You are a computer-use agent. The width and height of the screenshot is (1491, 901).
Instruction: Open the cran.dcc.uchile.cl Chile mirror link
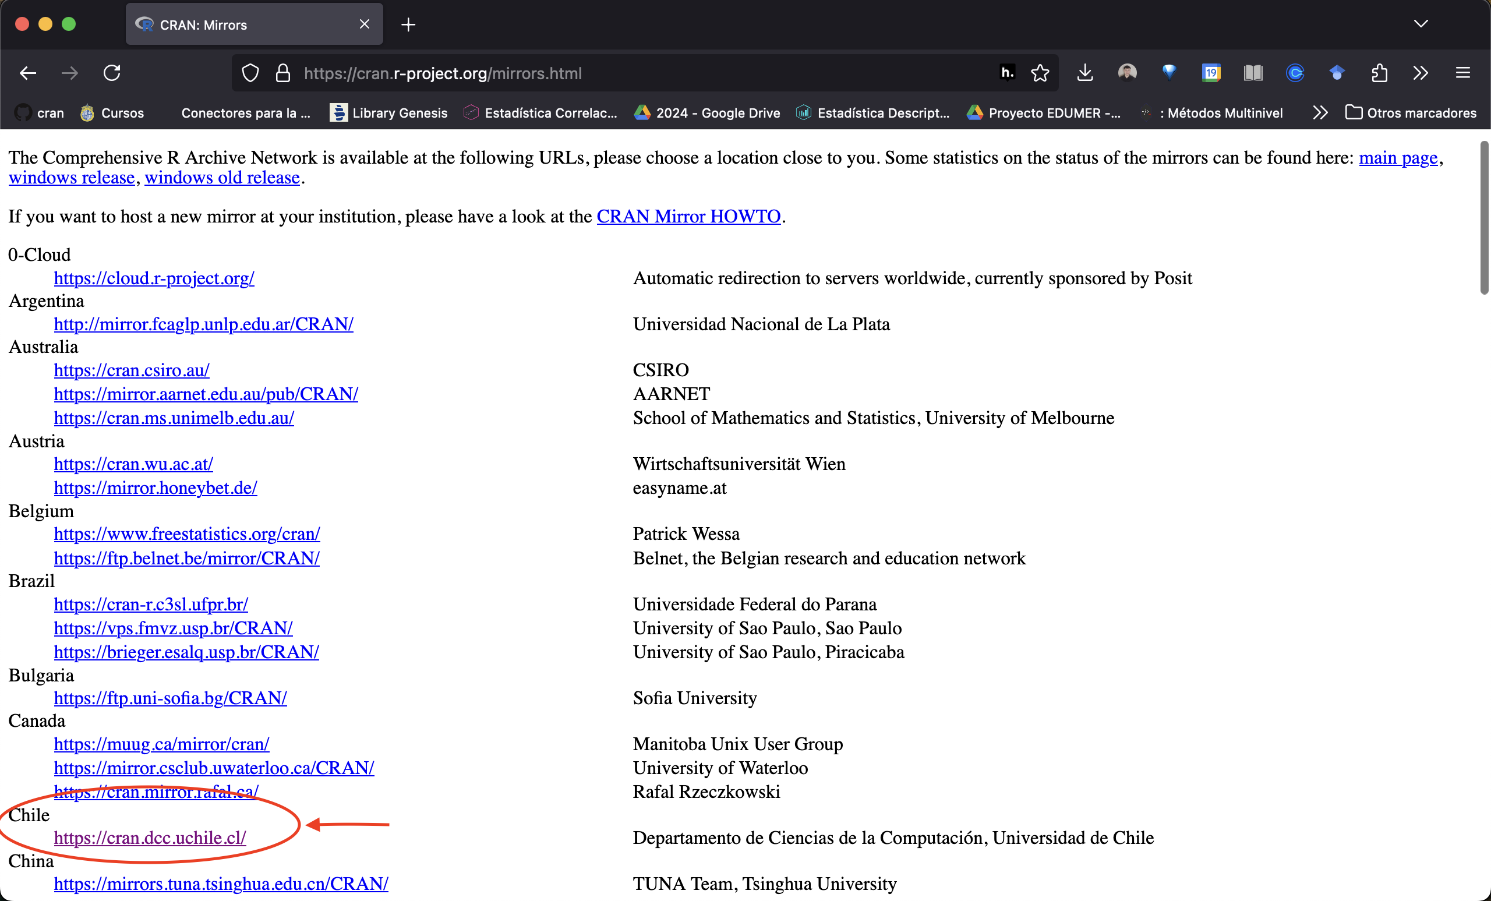(x=150, y=838)
